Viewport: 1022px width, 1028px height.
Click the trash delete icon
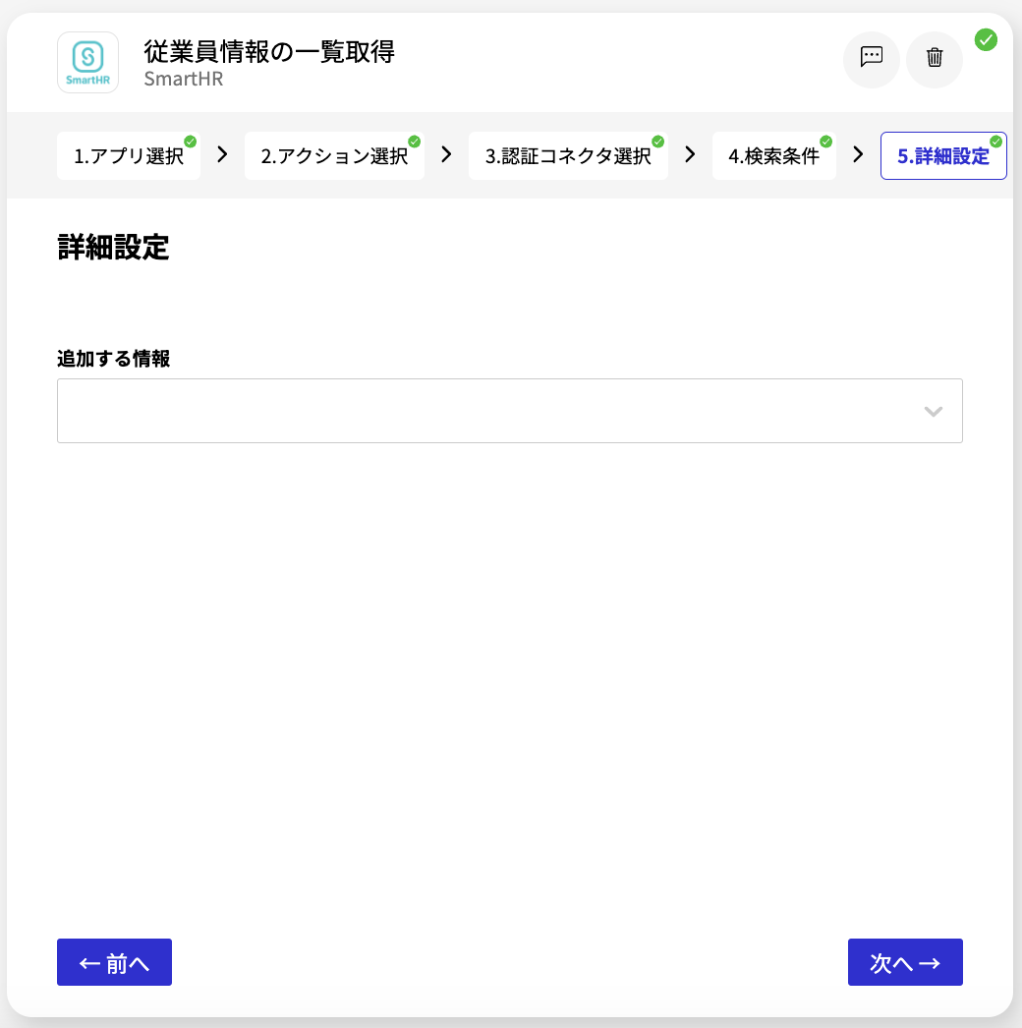pyautogui.click(x=935, y=59)
